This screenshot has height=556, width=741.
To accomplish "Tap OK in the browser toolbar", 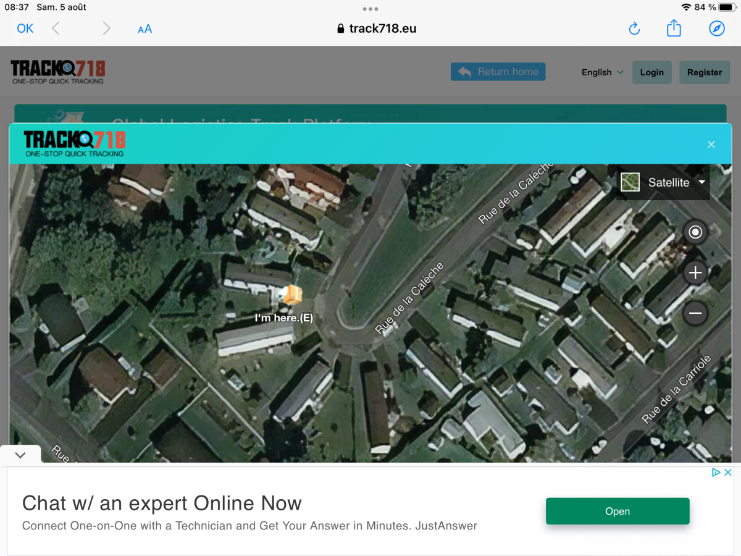I will pyautogui.click(x=25, y=28).
